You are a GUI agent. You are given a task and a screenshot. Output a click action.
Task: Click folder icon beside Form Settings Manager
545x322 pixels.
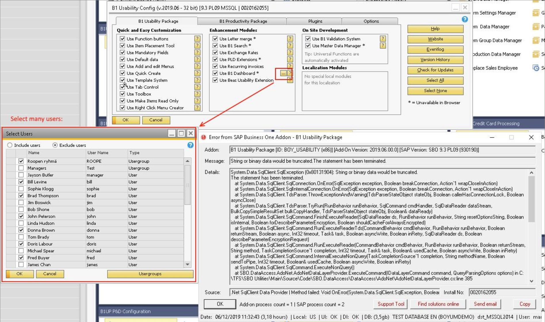536,13
